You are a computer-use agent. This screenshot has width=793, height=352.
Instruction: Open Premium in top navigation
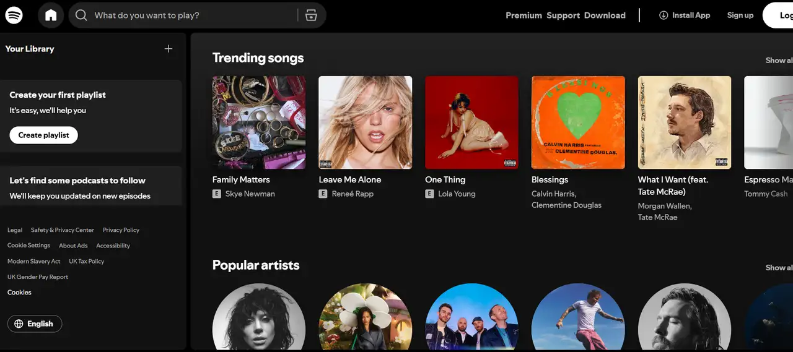point(524,15)
